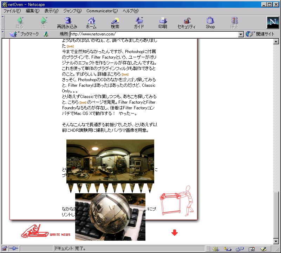Open the Guide (ガイド) toolbar button
Image resolution: width=281 pixels, height=253 pixels.
(x=139, y=23)
